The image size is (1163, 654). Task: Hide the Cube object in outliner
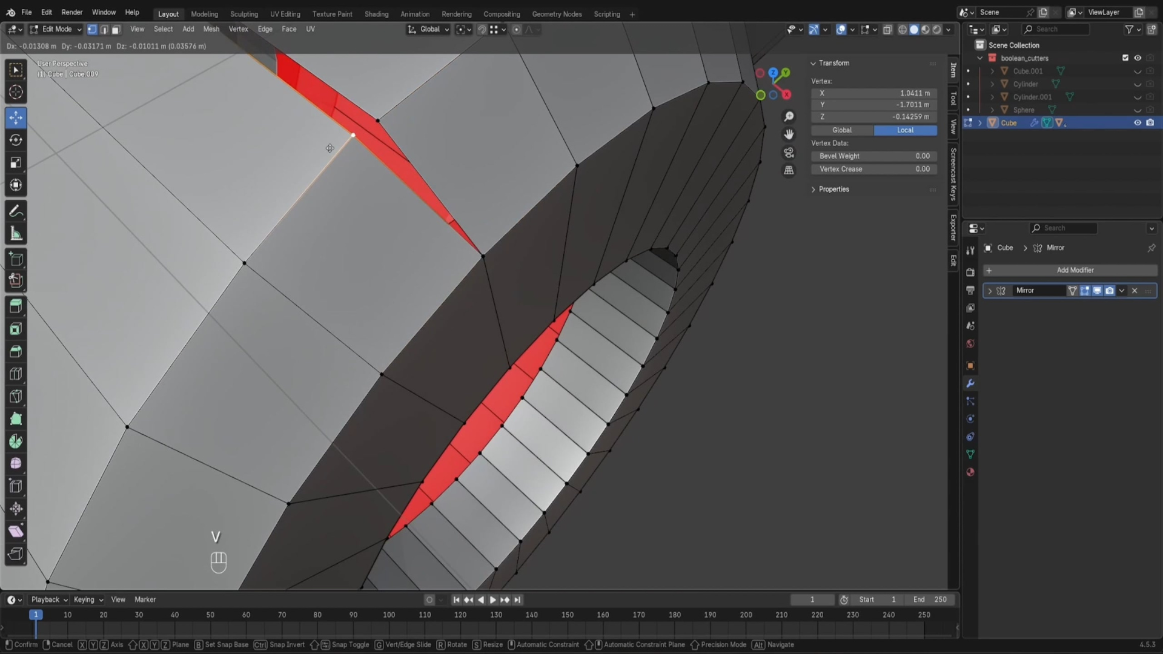tap(1138, 123)
